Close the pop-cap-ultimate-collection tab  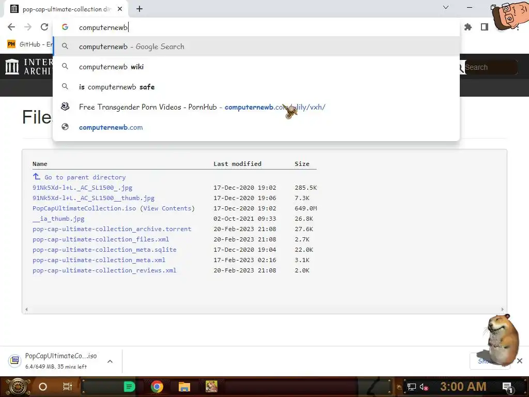click(x=120, y=9)
